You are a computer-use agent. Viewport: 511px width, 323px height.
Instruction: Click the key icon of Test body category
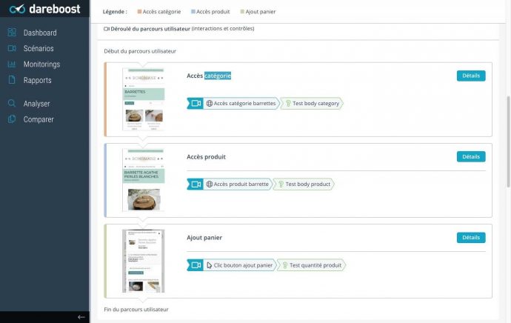tap(288, 103)
